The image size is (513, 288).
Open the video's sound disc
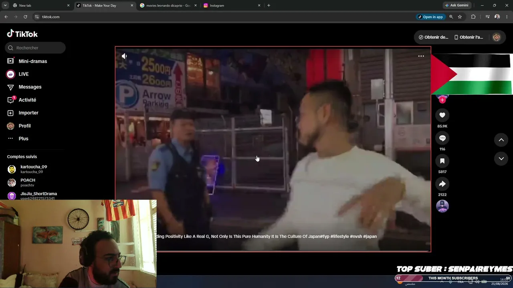coord(442,206)
